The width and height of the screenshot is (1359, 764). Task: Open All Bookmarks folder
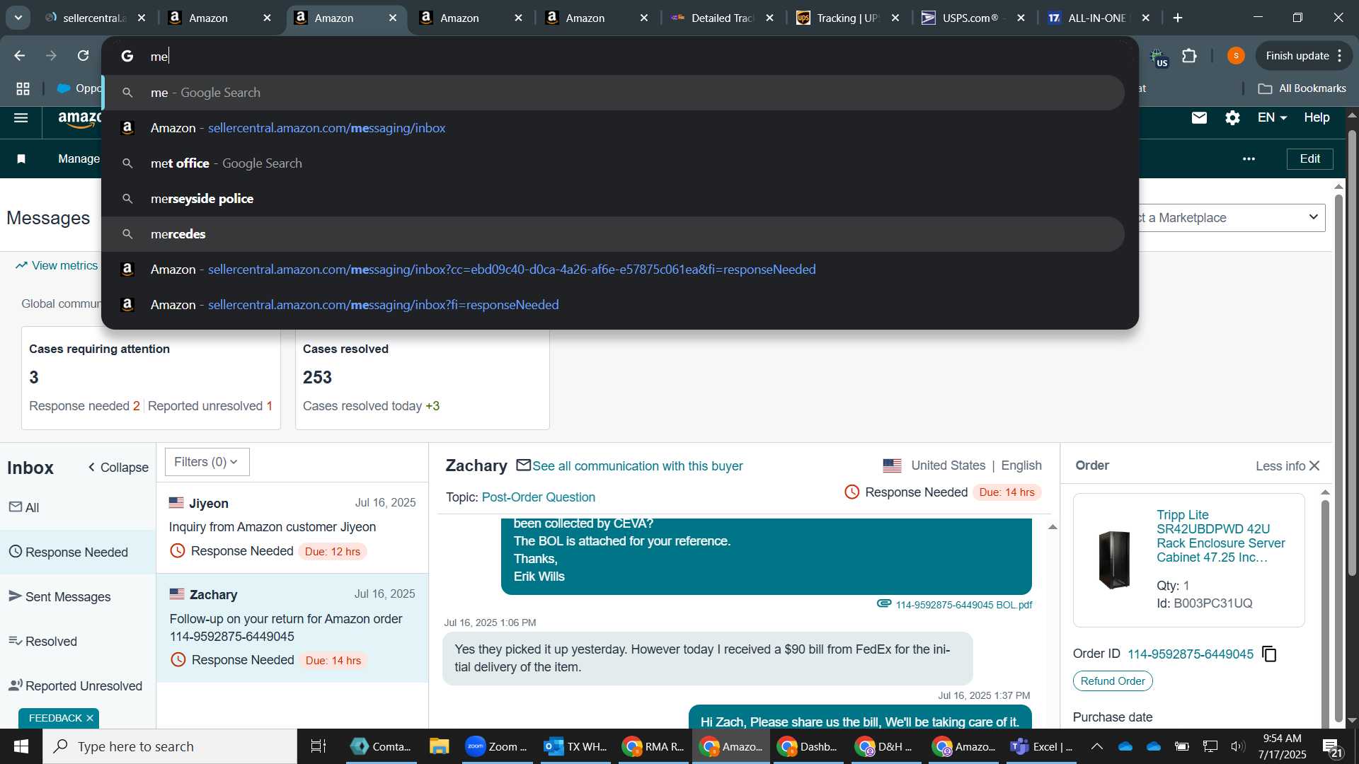click(x=1302, y=88)
